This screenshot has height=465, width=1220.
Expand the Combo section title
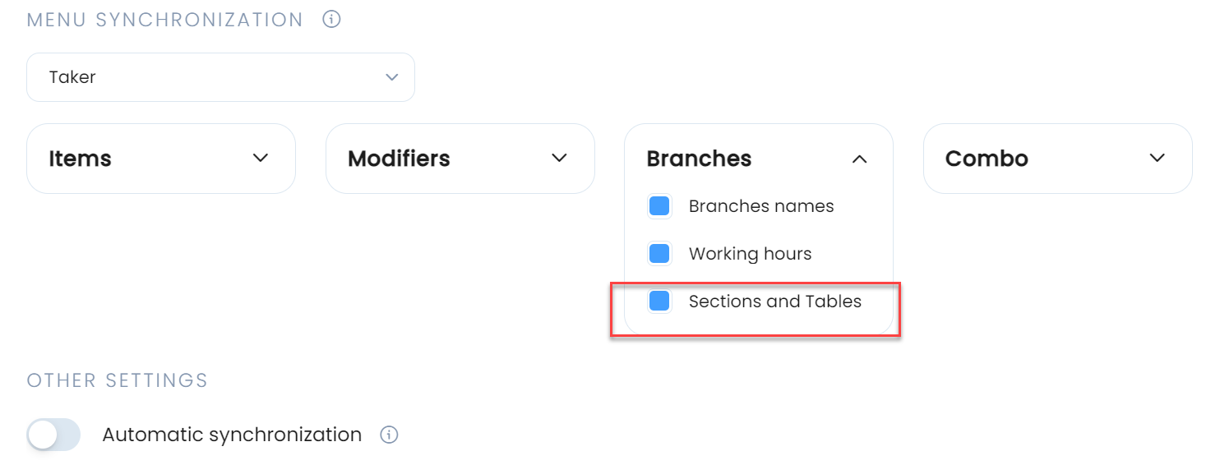pyautogui.click(x=987, y=159)
